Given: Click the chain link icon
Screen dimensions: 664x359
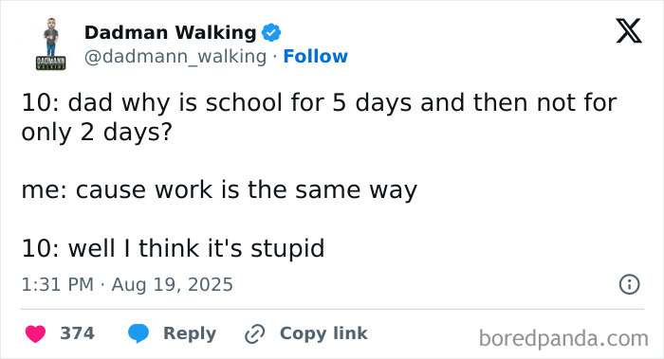Looking at the screenshot, I should [x=255, y=333].
